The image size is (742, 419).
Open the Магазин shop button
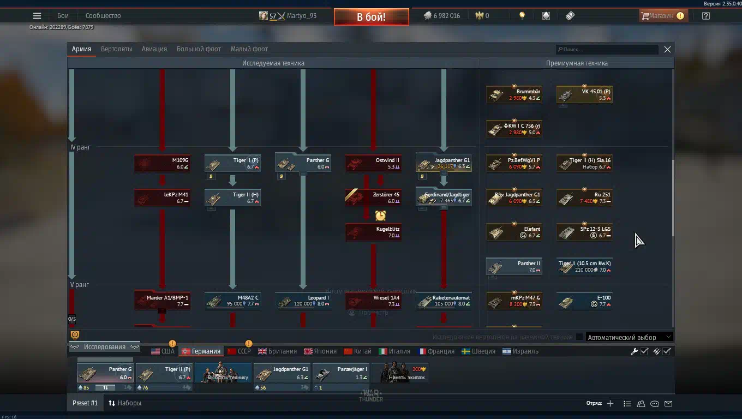662,16
